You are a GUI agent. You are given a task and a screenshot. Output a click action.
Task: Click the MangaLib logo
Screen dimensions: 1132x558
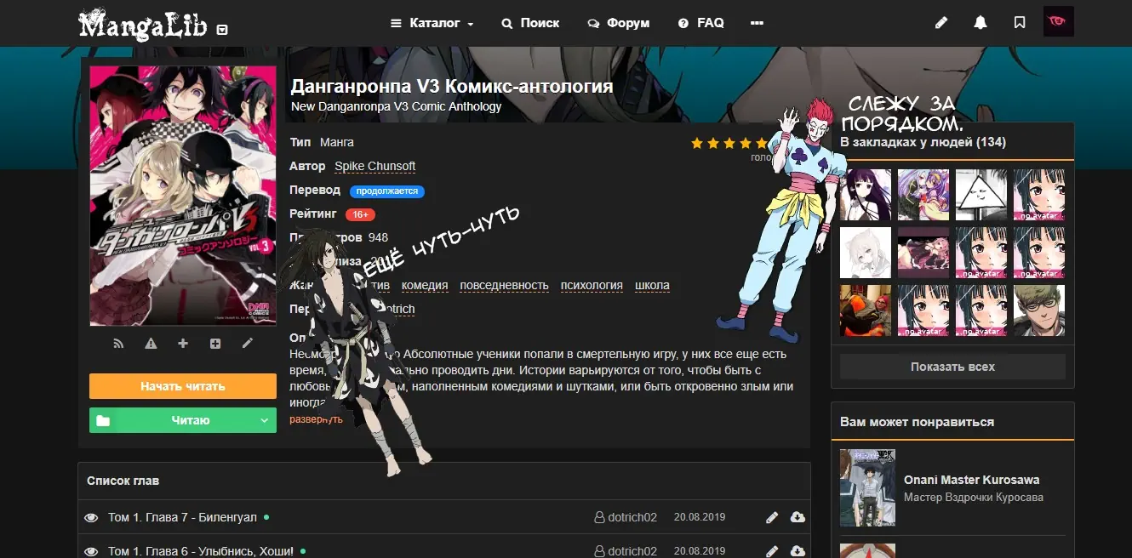tap(143, 25)
